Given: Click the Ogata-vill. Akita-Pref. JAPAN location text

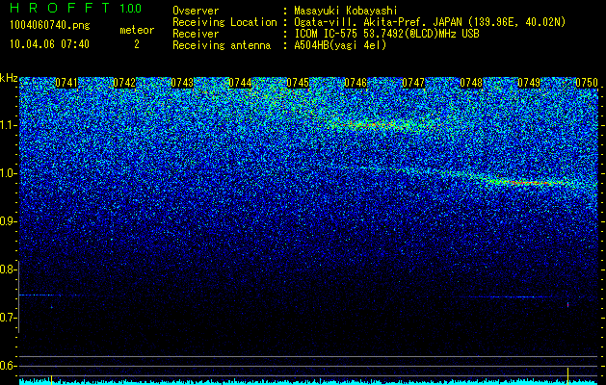Looking at the screenshot, I should [x=430, y=22].
